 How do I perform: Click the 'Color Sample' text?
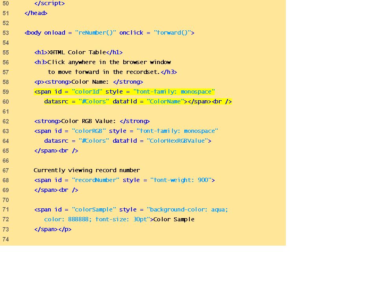(174, 219)
